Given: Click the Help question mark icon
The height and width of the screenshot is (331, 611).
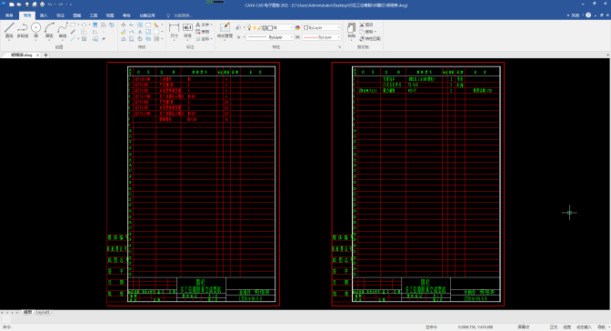Looking at the screenshot, I should (588, 15).
